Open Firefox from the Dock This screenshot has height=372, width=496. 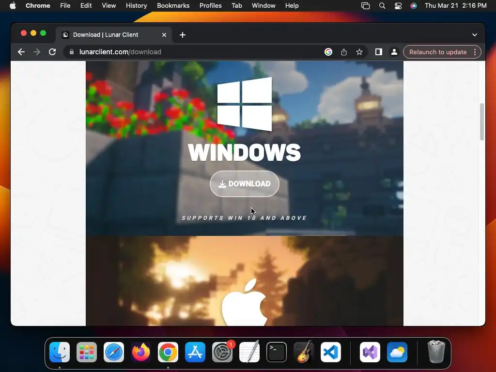[x=141, y=352]
